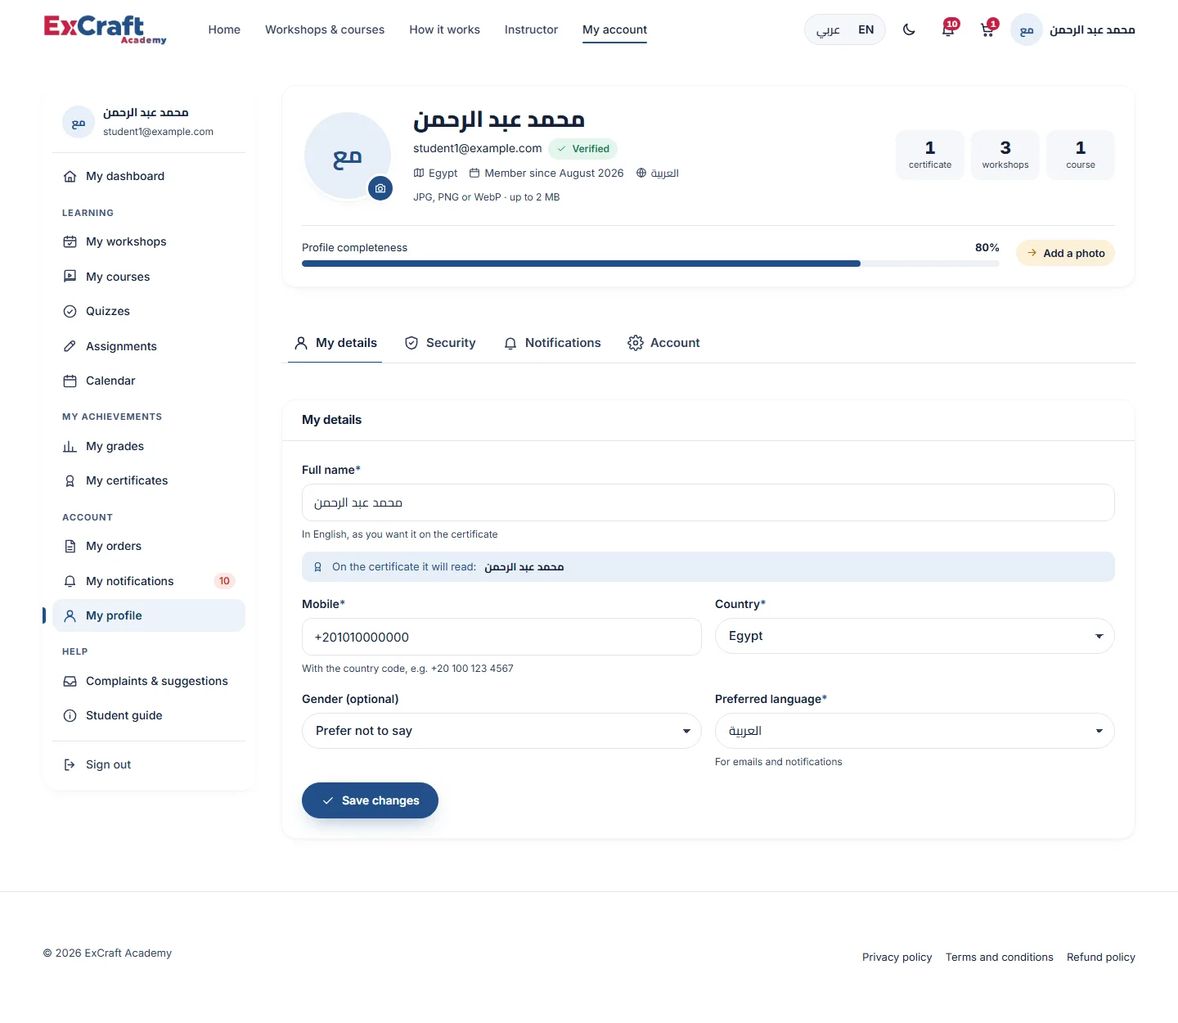The image size is (1178, 1023).
Task: Open shopping cart icon
Action: 987,29
